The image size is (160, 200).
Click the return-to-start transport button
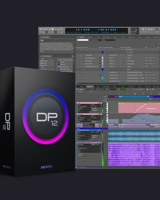click(x=49, y=29)
